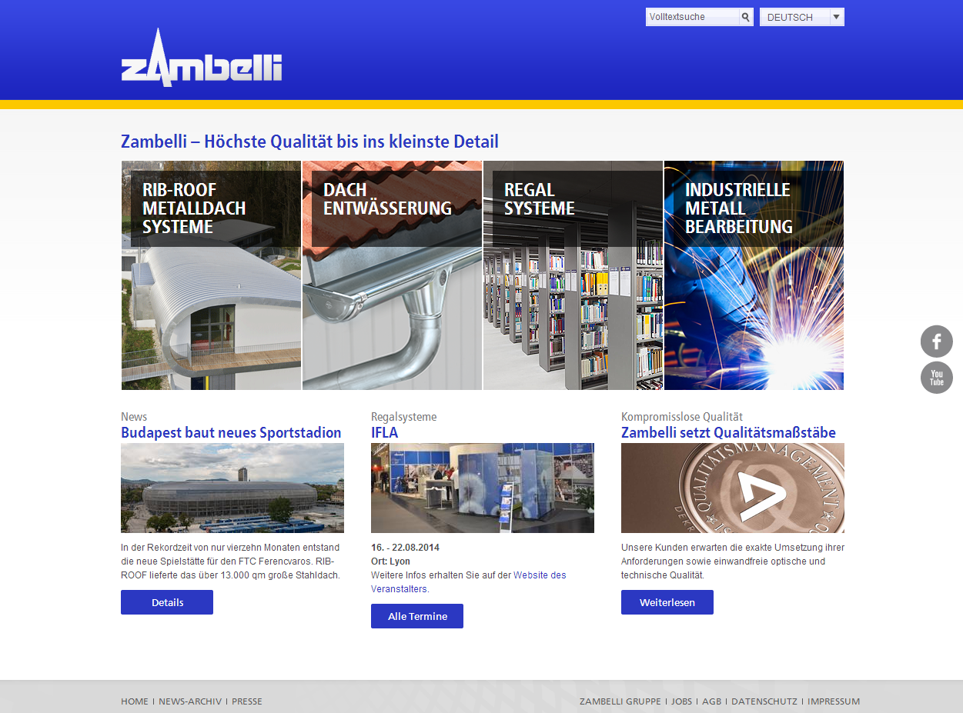Open DATENSCHUTZ footer link
This screenshot has height=713, width=963.
point(764,701)
